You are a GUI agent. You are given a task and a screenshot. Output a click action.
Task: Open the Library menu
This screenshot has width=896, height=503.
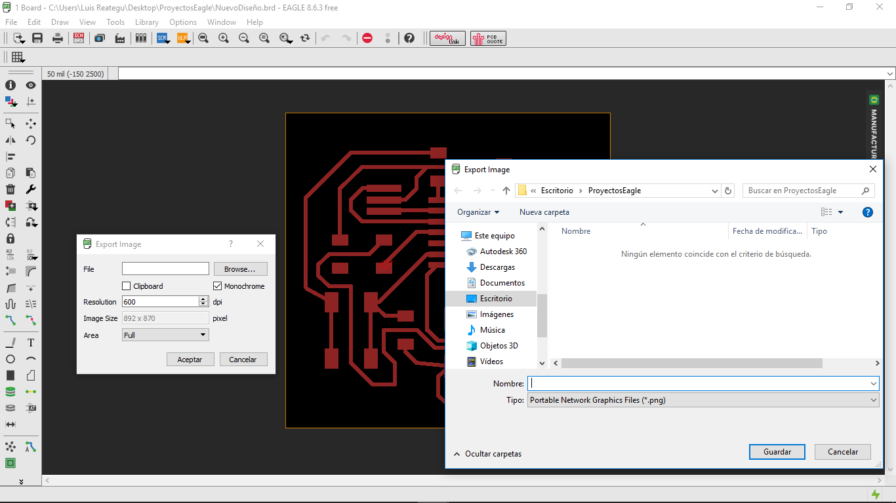(x=147, y=22)
